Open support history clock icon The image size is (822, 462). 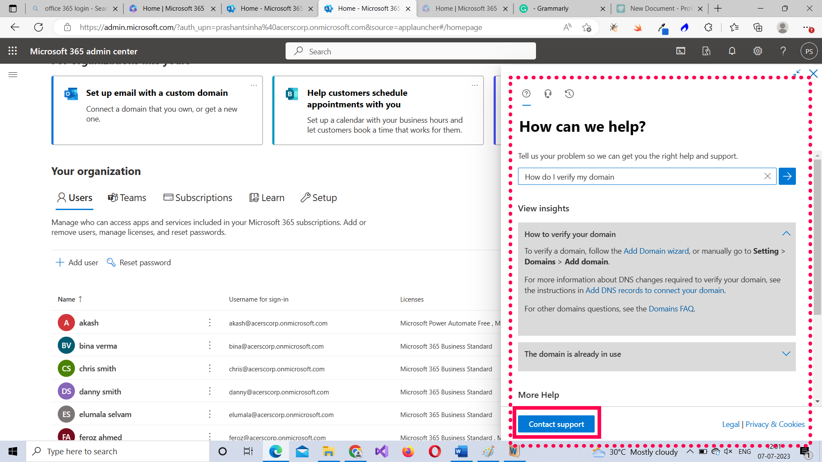pos(569,94)
